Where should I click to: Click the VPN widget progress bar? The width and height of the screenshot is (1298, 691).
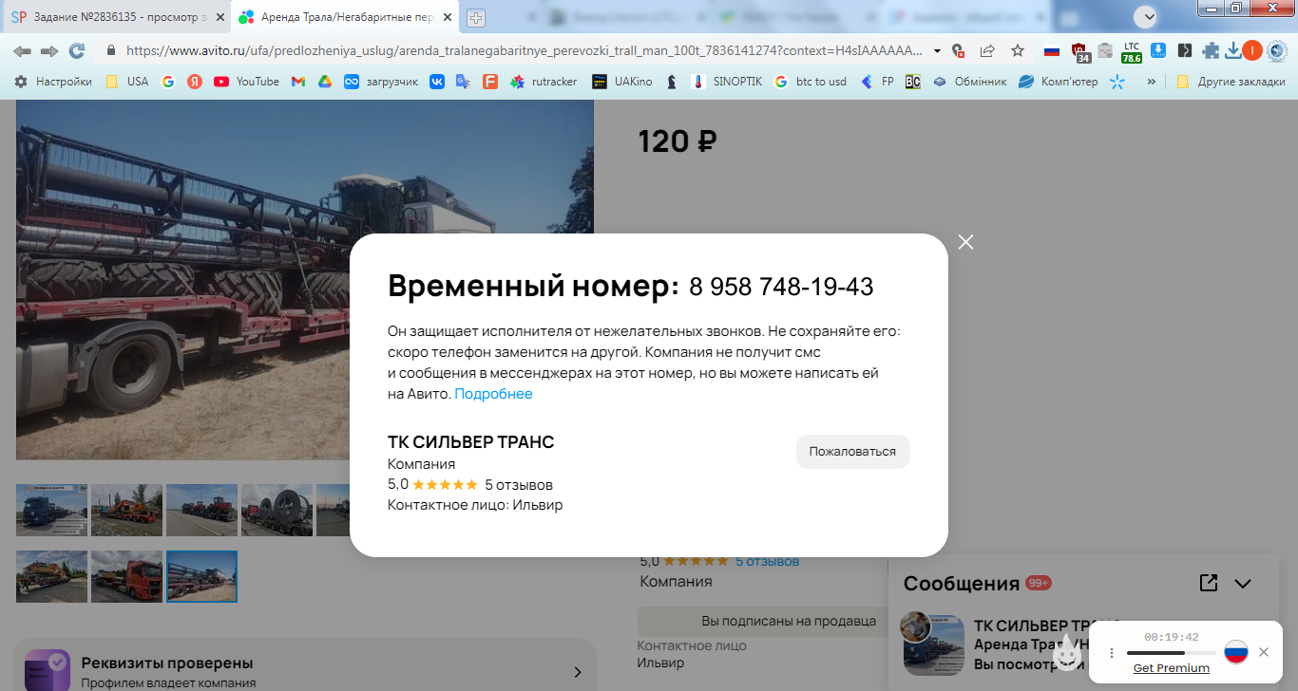click(1172, 653)
